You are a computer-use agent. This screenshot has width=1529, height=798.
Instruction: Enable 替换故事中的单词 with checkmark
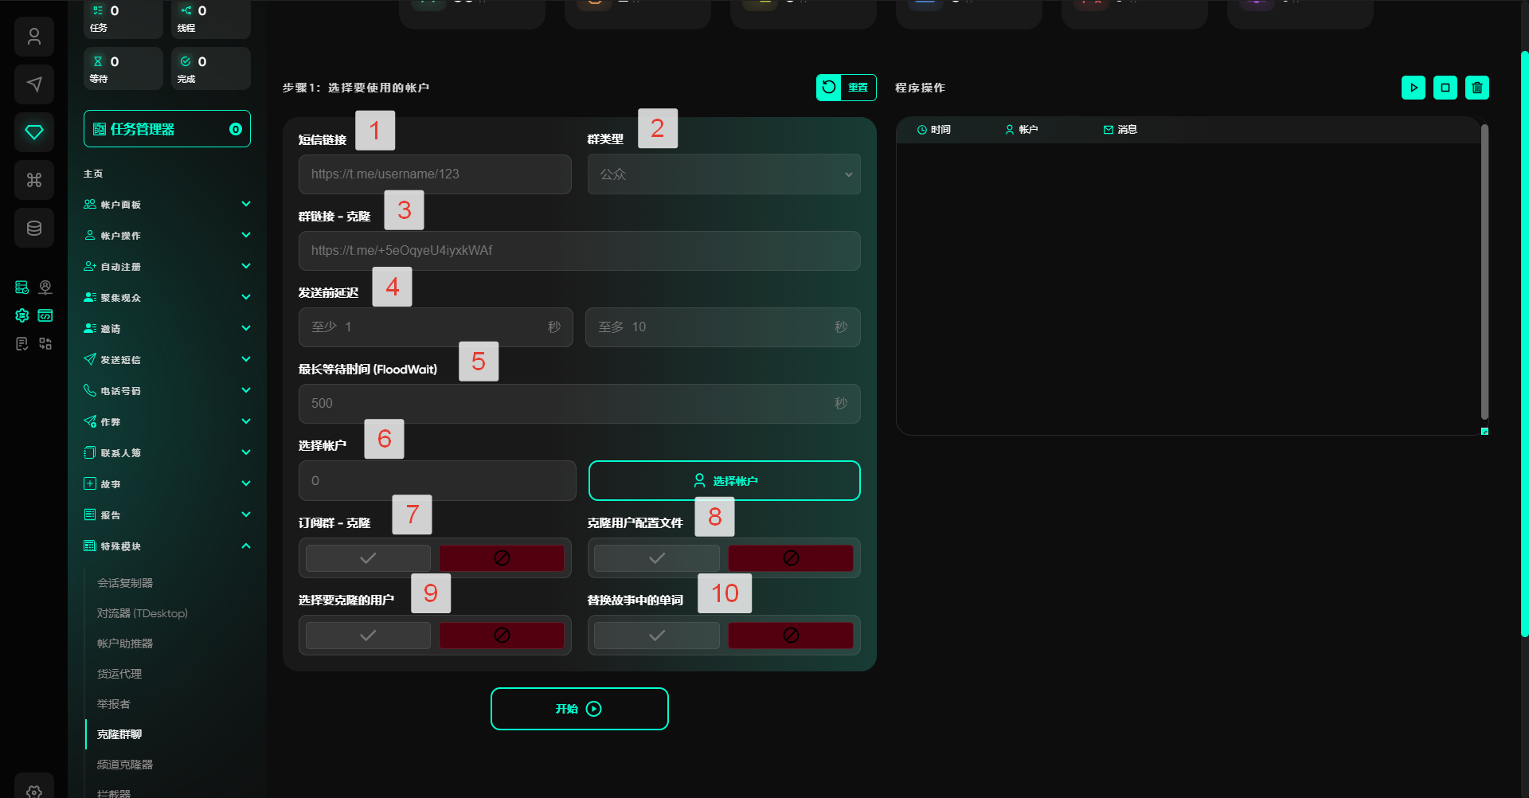point(656,636)
